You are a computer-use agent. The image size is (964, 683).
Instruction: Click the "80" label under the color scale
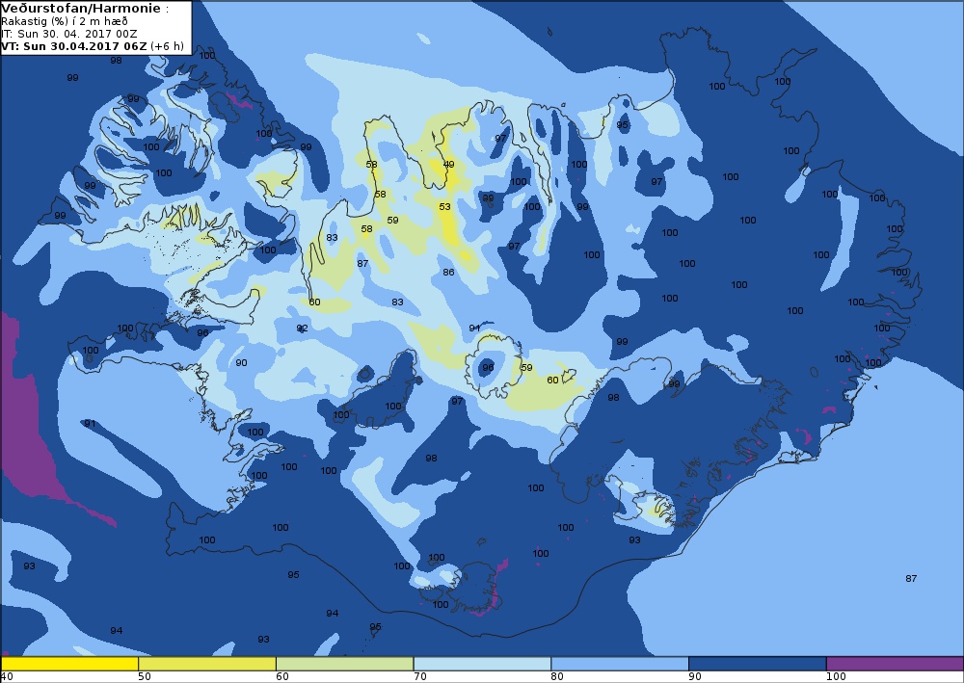[557, 677]
